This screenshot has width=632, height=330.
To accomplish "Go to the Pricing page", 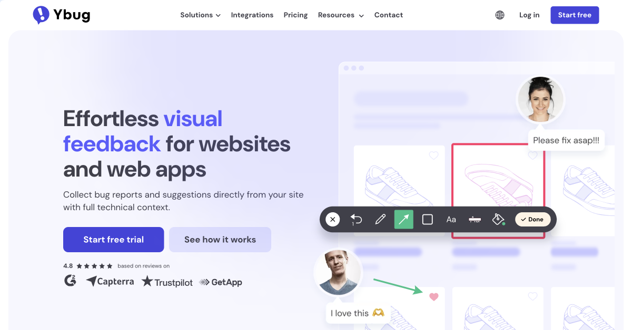I will coord(295,15).
